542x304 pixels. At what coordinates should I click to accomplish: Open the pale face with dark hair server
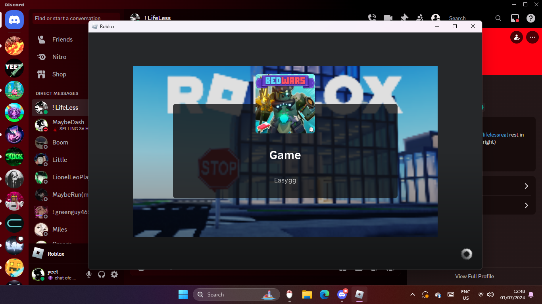pyautogui.click(x=14, y=179)
